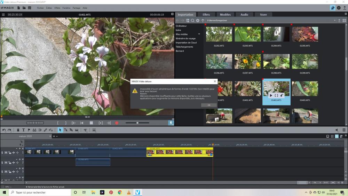This screenshot has height=196, width=348.
Task: Open media browser options gear icon
Action: (198, 21)
